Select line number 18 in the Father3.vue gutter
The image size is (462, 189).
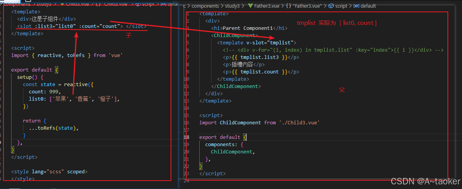click(x=187, y=137)
